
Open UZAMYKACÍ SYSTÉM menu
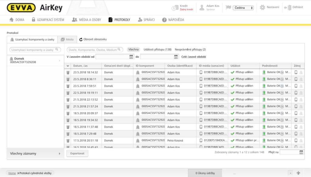pyautogui.click(x=48, y=20)
